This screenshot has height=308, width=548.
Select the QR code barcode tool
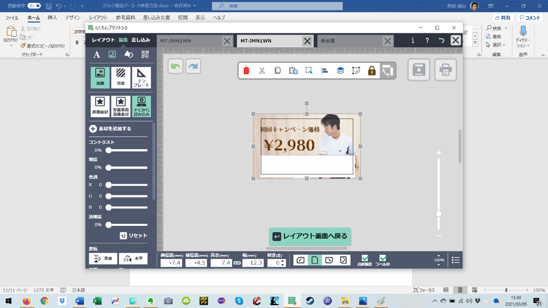click(145, 54)
